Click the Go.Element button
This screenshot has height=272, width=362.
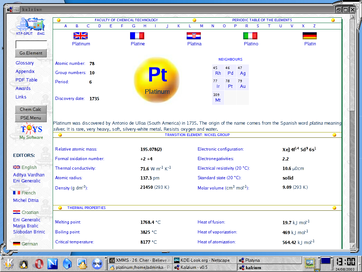31,53
